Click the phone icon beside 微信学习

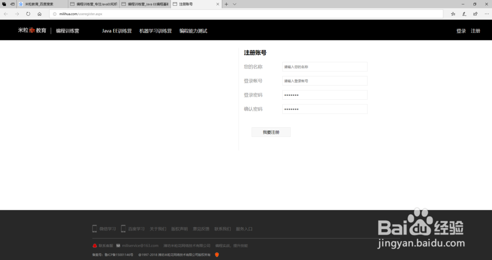(x=94, y=229)
